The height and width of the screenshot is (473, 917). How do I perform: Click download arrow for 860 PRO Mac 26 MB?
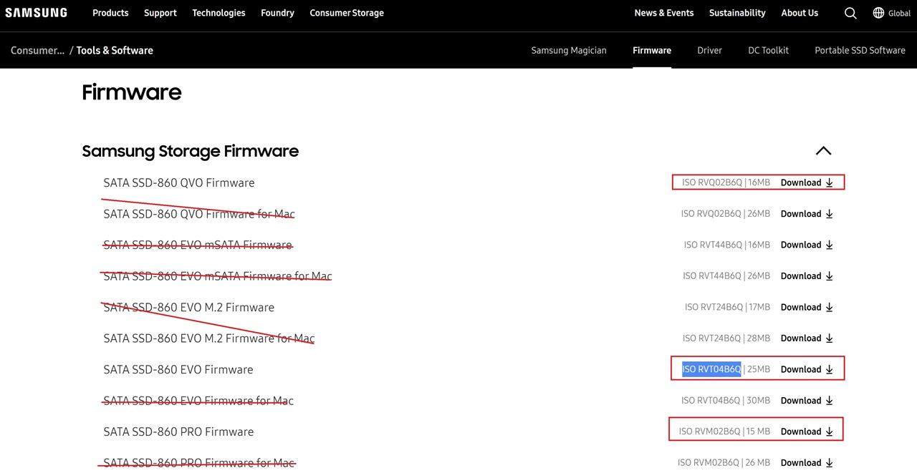click(x=829, y=463)
